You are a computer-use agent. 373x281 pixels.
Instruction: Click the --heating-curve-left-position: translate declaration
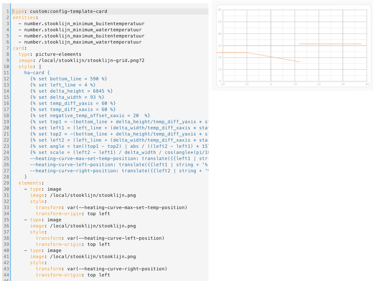(x=119, y=165)
